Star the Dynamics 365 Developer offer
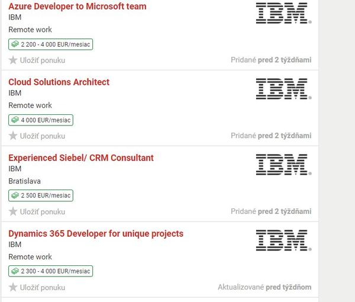This screenshot has height=302, width=355. coord(13,287)
